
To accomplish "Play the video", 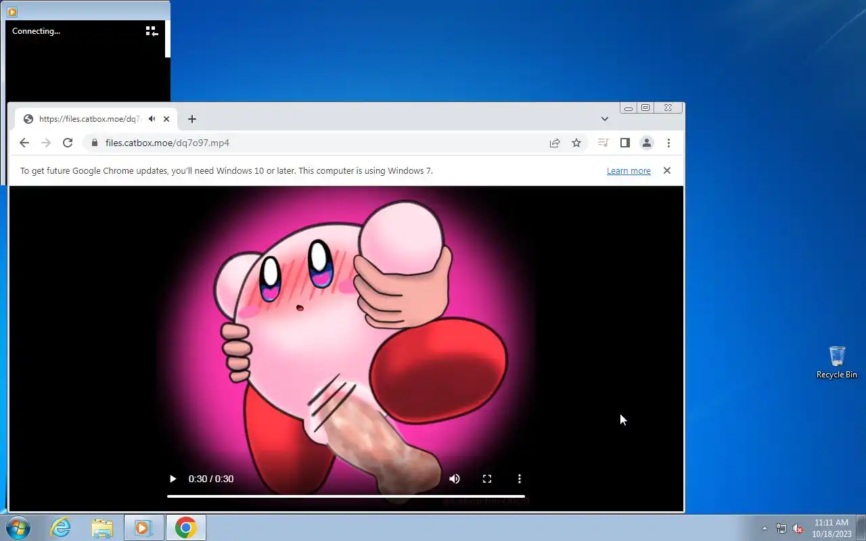I will [173, 479].
